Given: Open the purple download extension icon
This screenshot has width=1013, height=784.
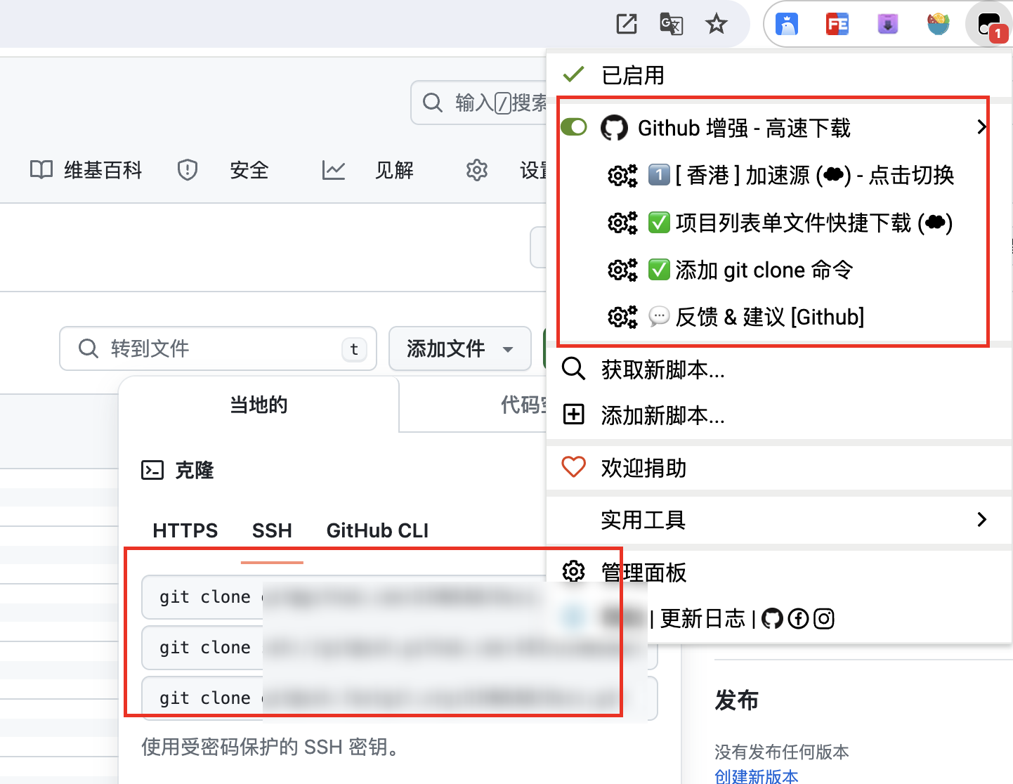Looking at the screenshot, I should [x=888, y=24].
